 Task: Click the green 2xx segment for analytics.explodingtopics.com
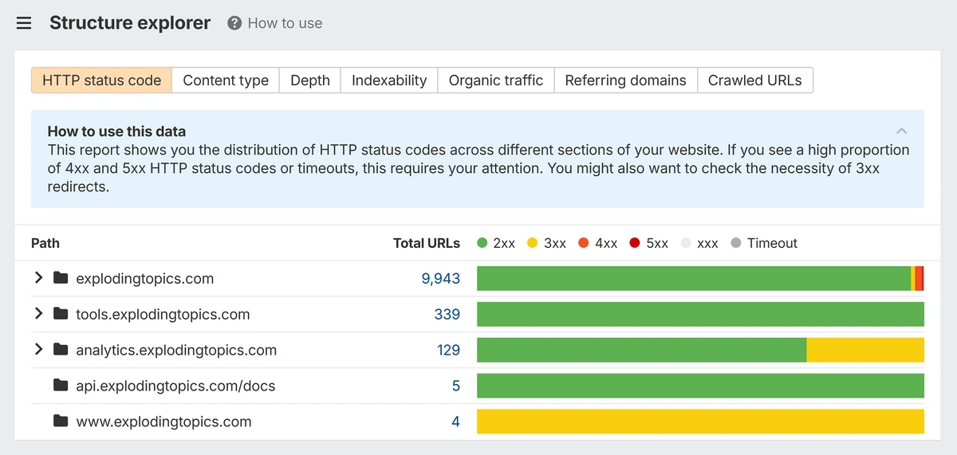[x=642, y=350]
